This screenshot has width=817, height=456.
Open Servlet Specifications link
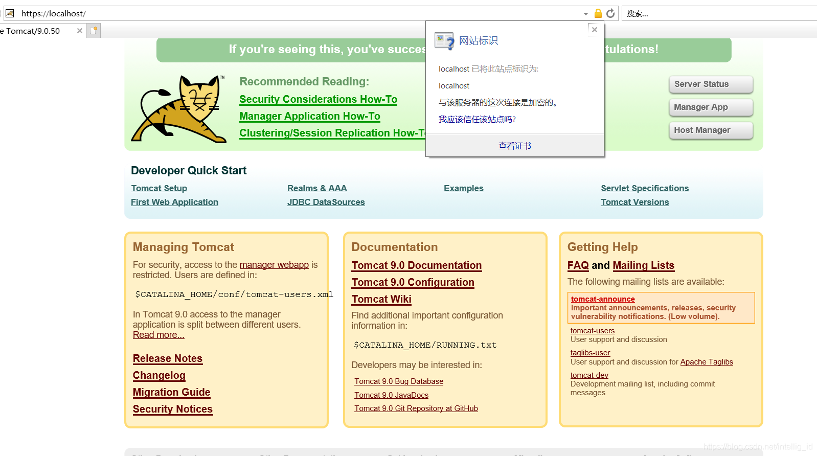click(645, 189)
